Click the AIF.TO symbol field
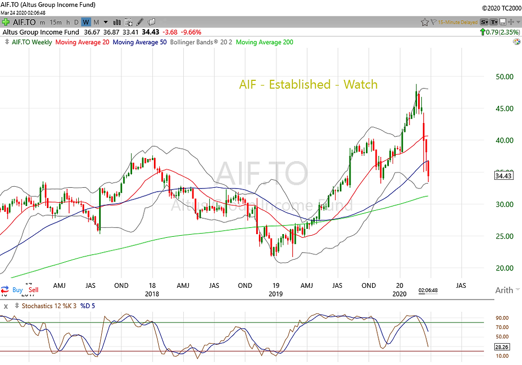The height and width of the screenshot is (365, 522). (24, 22)
